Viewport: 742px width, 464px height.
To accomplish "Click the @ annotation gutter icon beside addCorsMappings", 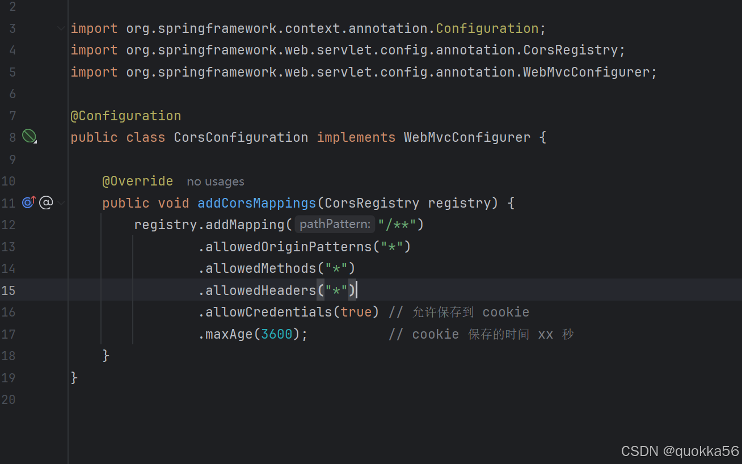I will tap(46, 202).
